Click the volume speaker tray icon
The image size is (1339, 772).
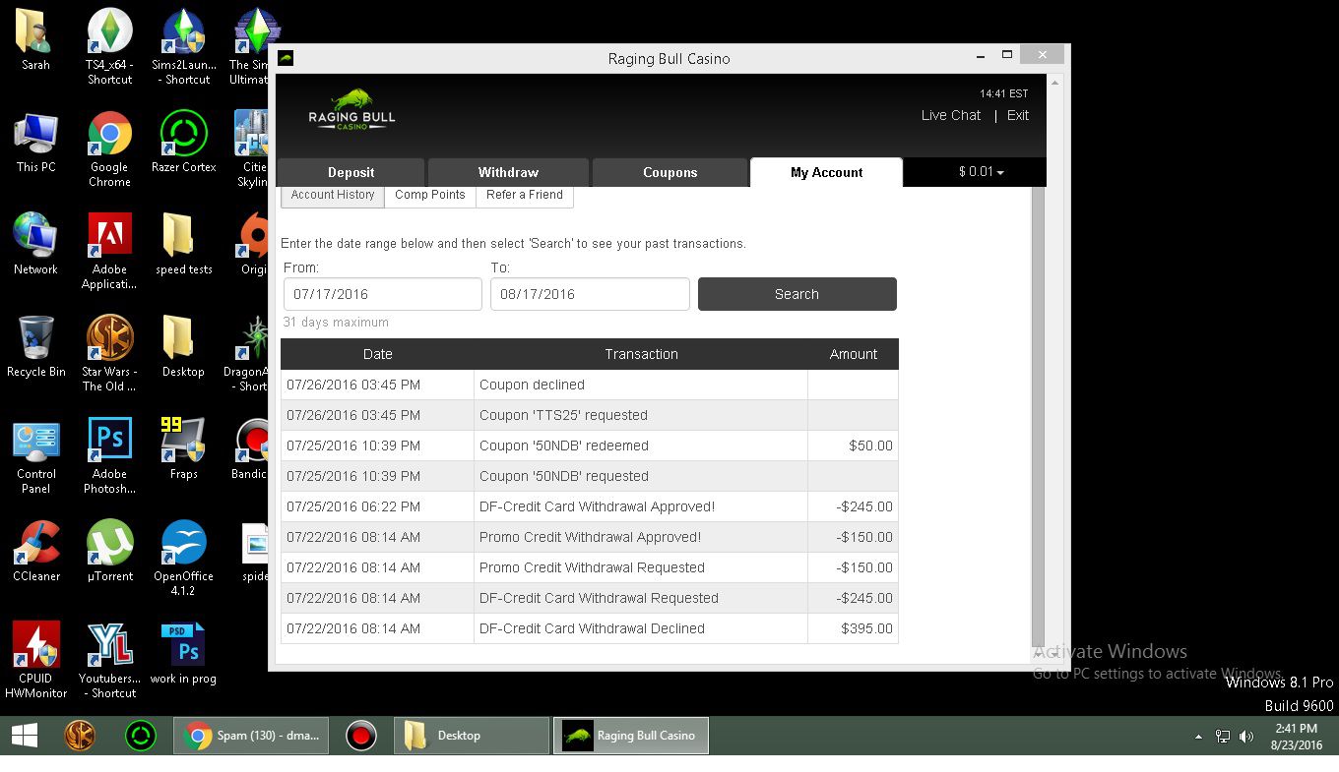(1246, 736)
